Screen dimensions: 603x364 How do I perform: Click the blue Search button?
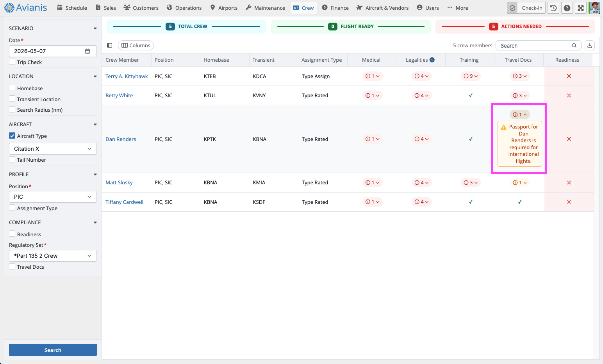[53, 350]
